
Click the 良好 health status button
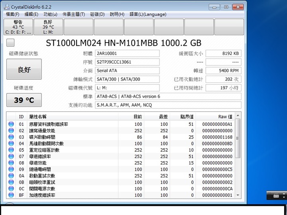(24, 70)
